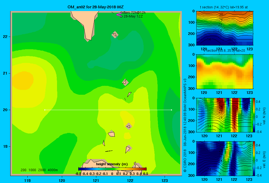The width and height of the screenshot is (269, 183).
Task: Click the height anomaly colorbar
Action: [x=112, y=169]
